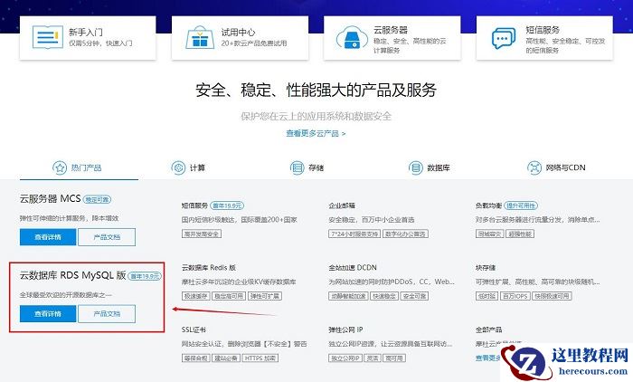The height and width of the screenshot is (382, 633).
Task: Open the 全部产品 link
Action: [488, 329]
